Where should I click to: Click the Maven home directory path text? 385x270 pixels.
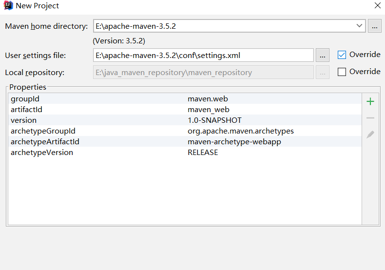pos(135,26)
